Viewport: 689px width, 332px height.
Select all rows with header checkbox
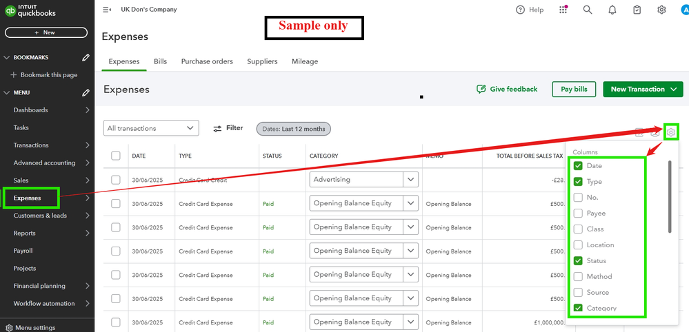(x=116, y=156)
